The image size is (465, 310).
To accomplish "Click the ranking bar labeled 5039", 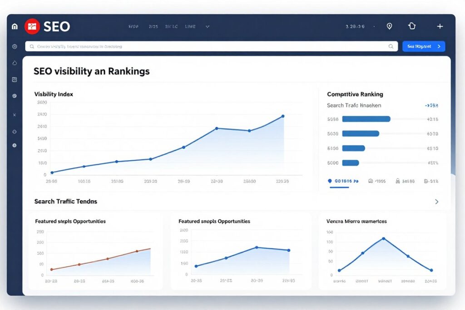I will 361,133.
